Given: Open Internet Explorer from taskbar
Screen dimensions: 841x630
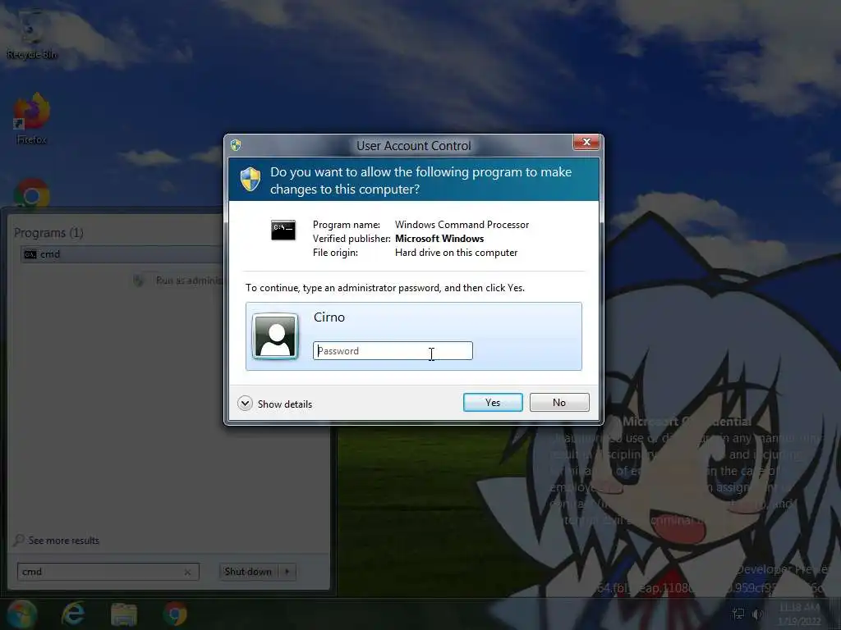Looking at the screenshot, I should point(73,614).
